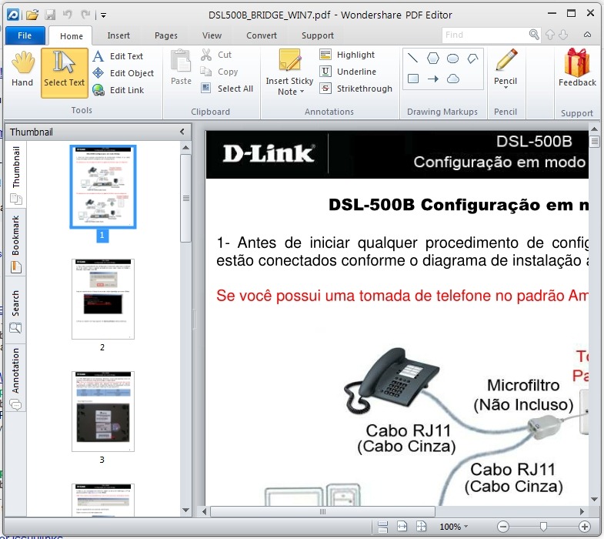The width and height of the screenshot is (604, 539).
Task: Pick the irregular polygon markup shape
Action: 472,59
